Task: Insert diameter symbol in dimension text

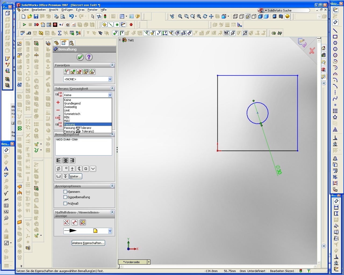Action: (58, 169)
